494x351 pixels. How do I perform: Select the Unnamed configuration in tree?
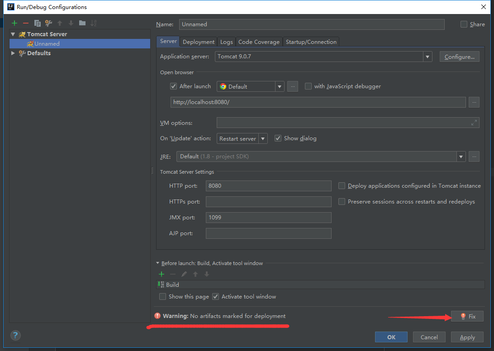coord(80,44)
